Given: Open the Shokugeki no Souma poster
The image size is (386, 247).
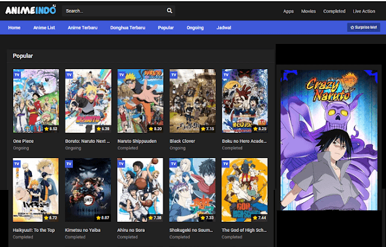Looking at the screenshot, I should point(192,190).
